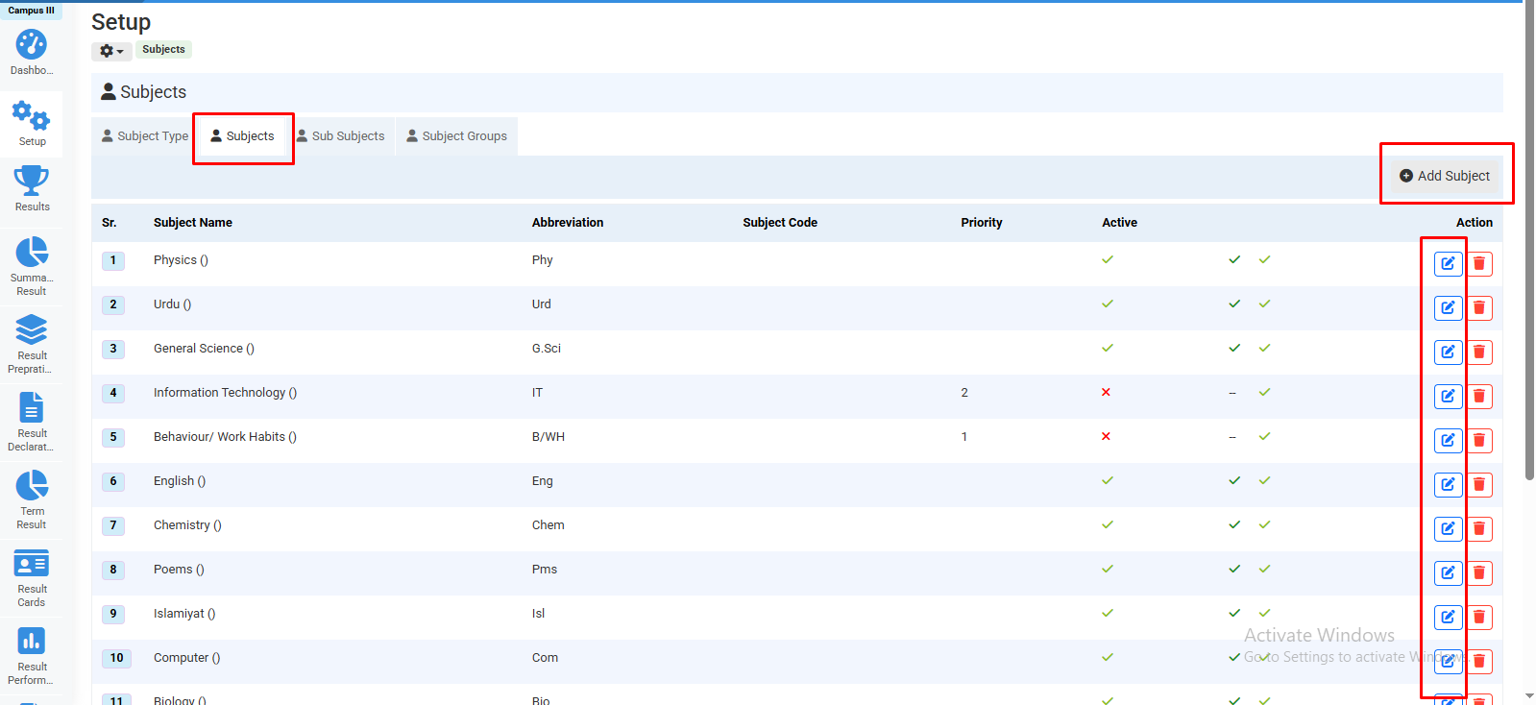Open the Result Performance chart icon
Screen dimensions: 1536x705
point(32,641)
